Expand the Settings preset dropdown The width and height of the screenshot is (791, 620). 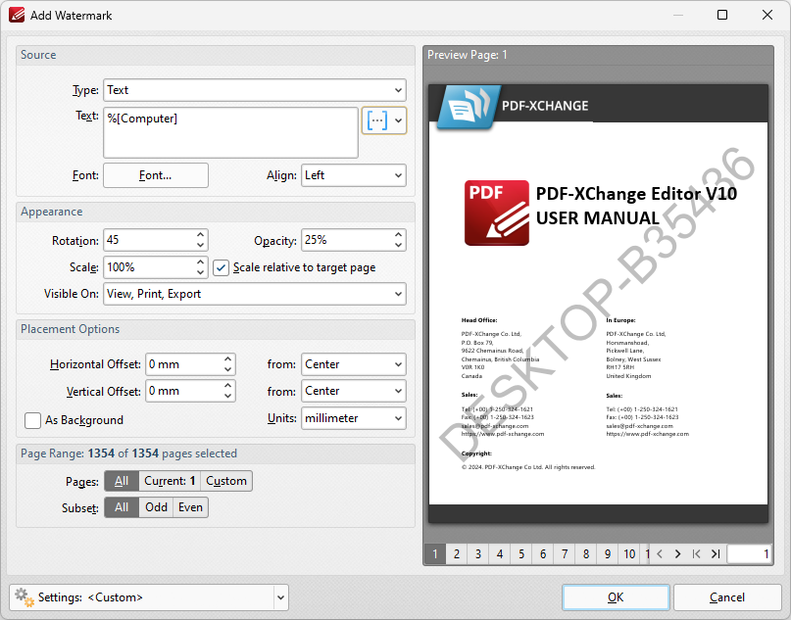(281, 597)
